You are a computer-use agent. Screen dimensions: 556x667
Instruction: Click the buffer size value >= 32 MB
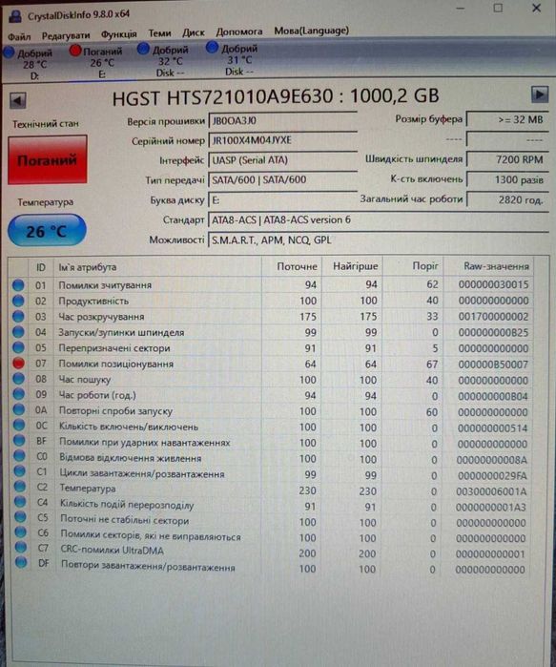tap(507, 119)
